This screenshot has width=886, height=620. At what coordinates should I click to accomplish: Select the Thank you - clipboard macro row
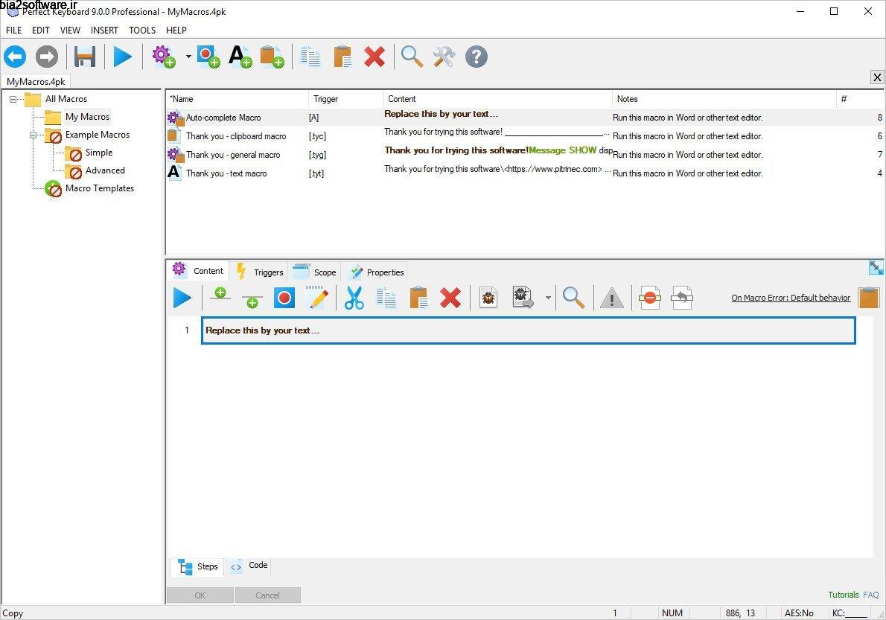(235, 136)
